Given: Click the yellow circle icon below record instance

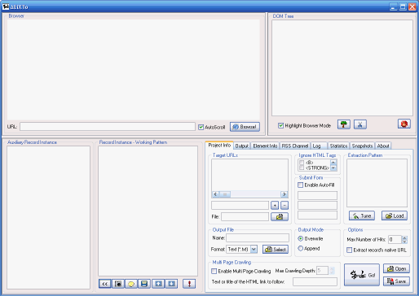Looking at the screenshot, I should pos(131,284).
